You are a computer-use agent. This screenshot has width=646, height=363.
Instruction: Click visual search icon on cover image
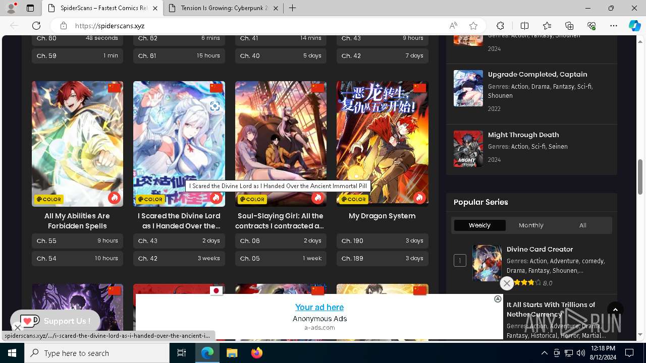click(215, 106)
